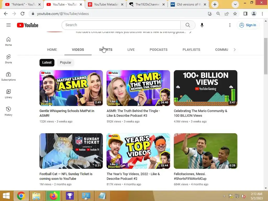Click the Sign in button
The height and width of the screenshot is (201, 268).
pos(248,25)
